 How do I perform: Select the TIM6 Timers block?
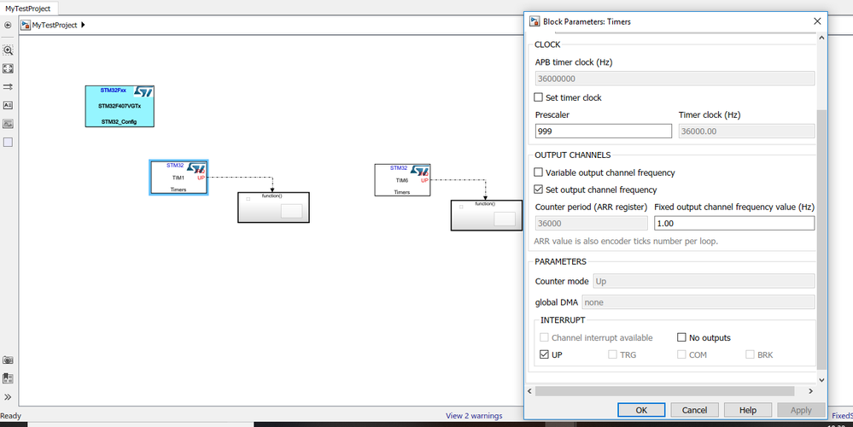pyautogui.click(x=402, y=180)
